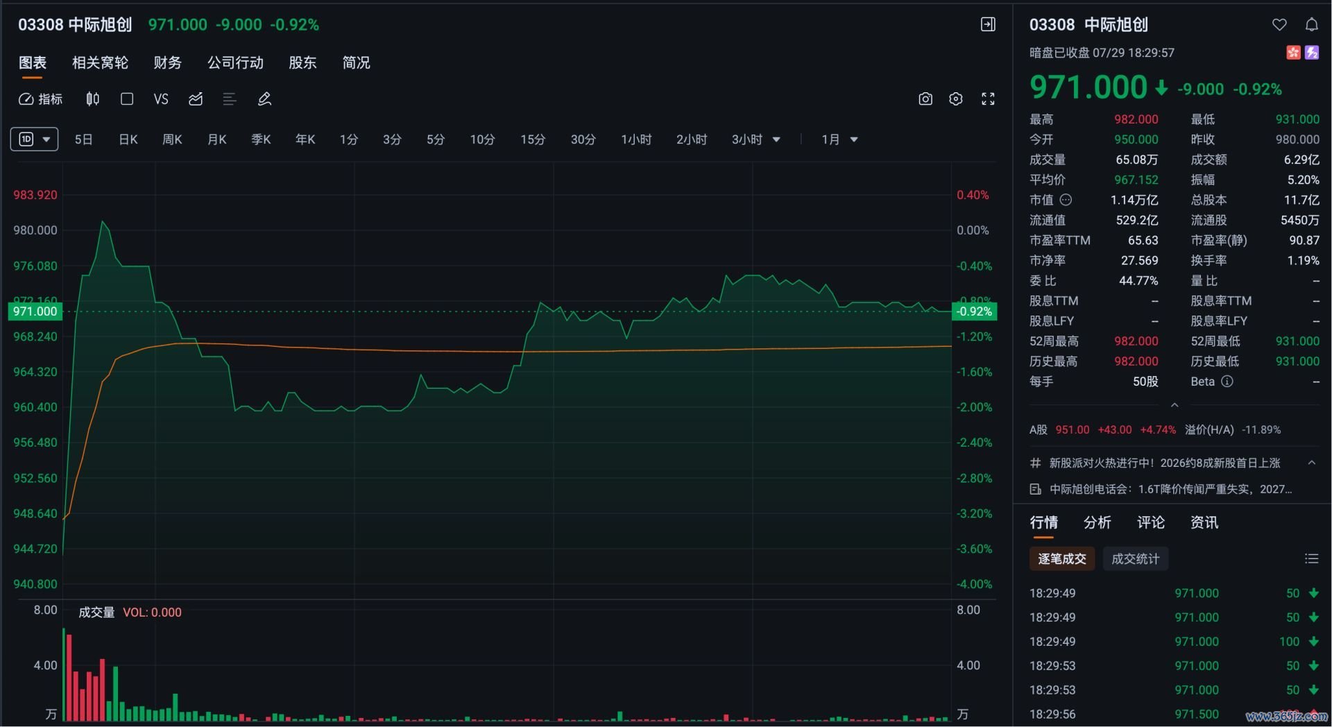The height and width of the screenshot is (727, 1332).
Task: Switch to the 财务 tab
Action: click(167, 62)
